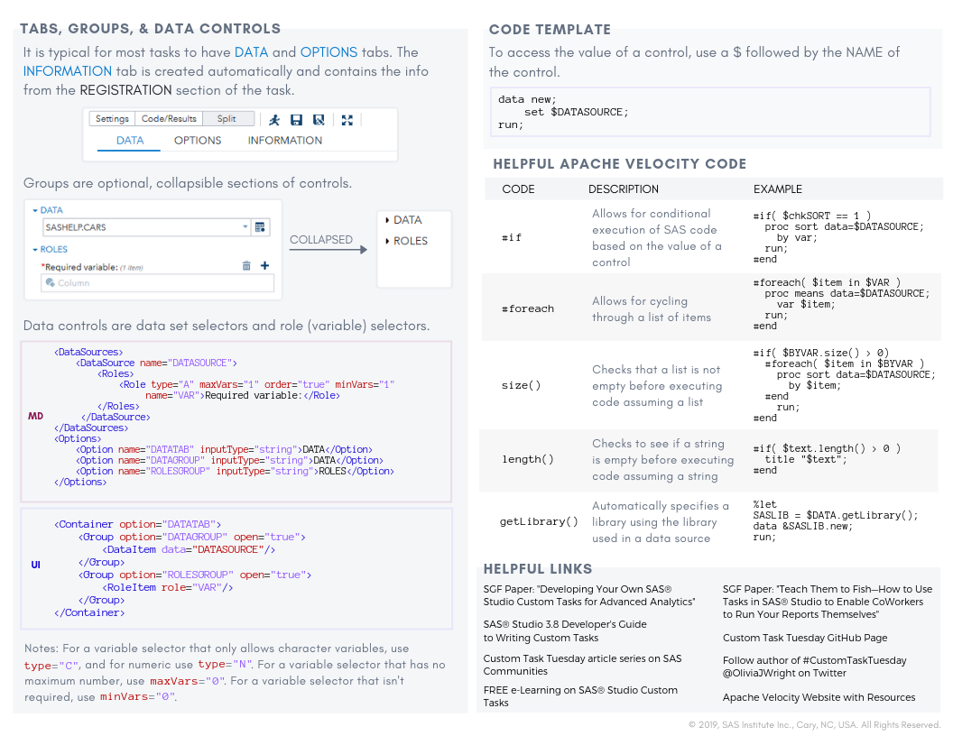The height and width of the screenshot is (736, 953).
Task: Delete the Required variable using the trash icon
Action: tap(245, 265)
